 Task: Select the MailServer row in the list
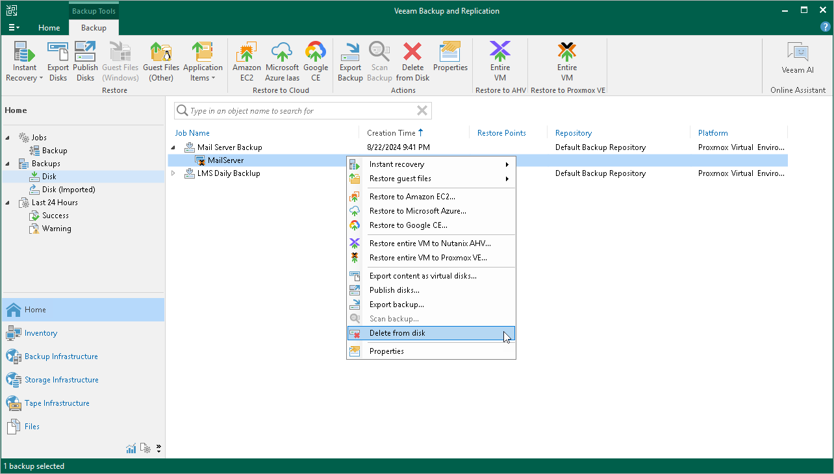[x=477, y=160]
